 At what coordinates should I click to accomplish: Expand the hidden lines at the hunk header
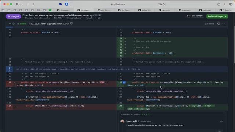tap(9, 69)
